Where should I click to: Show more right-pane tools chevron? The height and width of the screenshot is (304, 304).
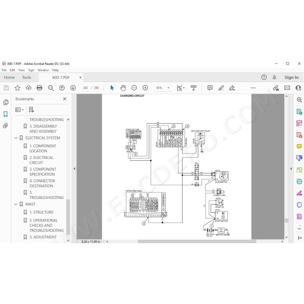click(299, 228)
